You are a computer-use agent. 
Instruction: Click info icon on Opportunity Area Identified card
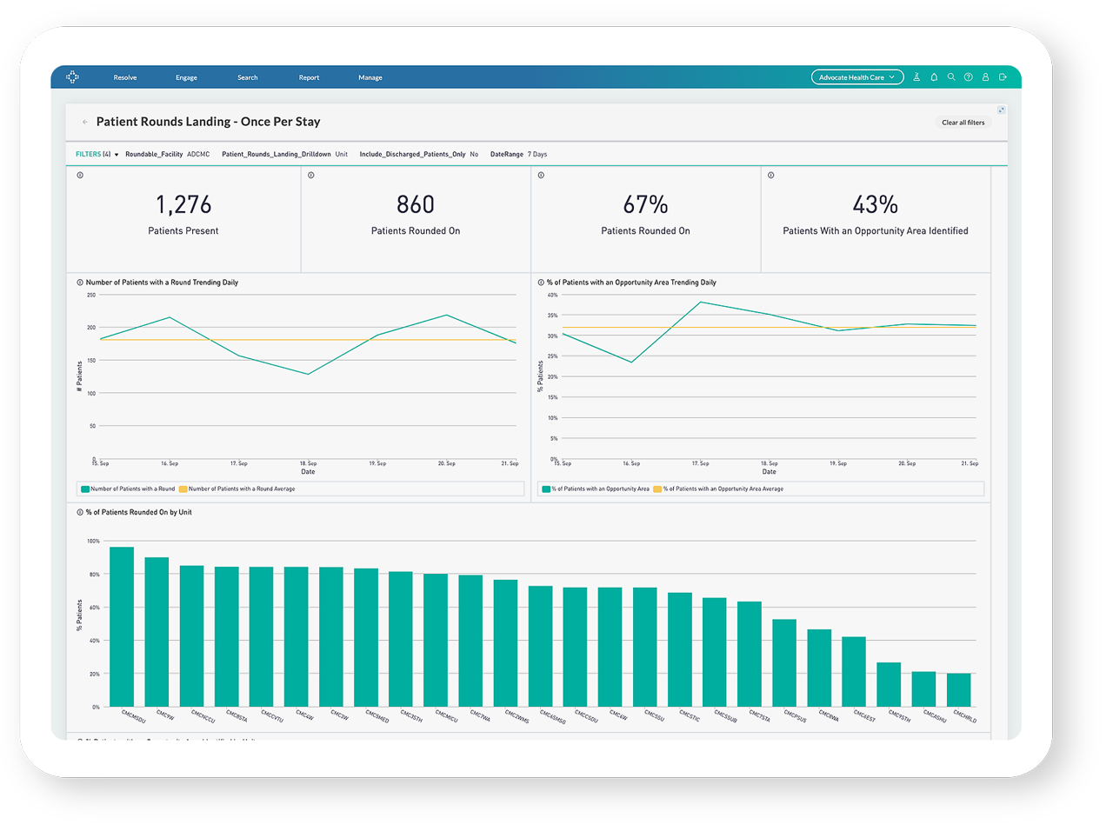click(x=770, y=176)
